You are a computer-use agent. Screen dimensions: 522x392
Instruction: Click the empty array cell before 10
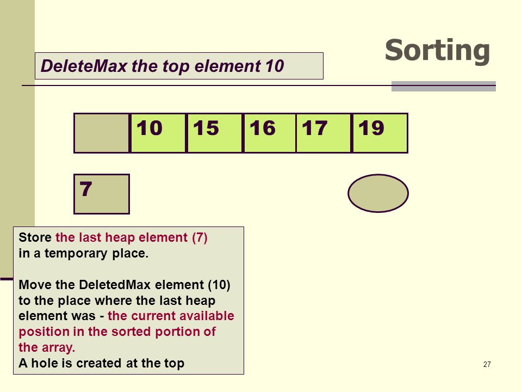coord(102,133)
